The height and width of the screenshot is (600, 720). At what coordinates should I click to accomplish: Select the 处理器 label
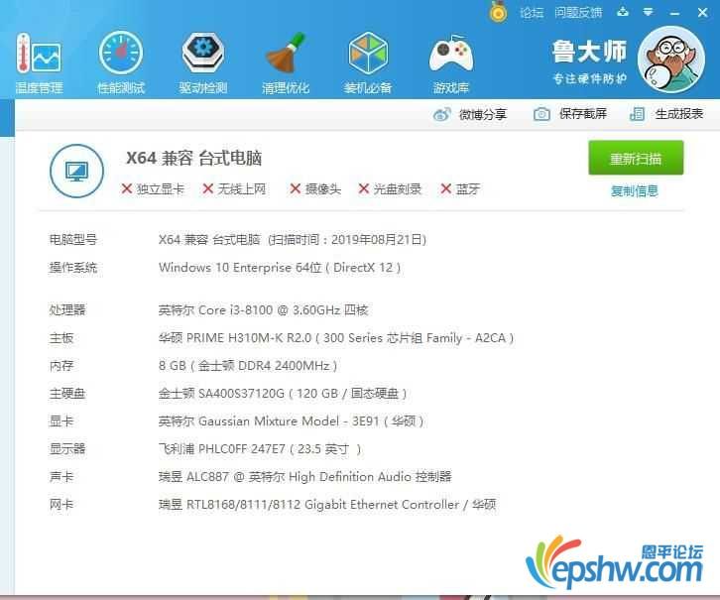[67, 310]
